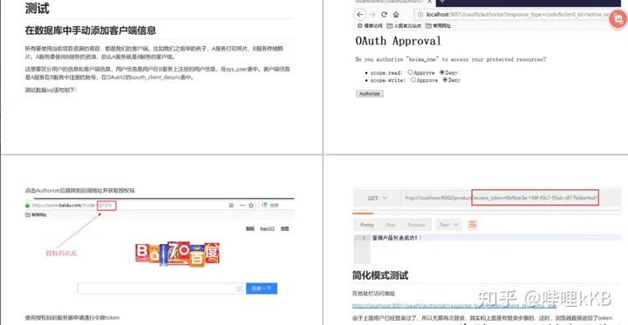
Task: Click the round orange floating icon
Action: [618, 18]
